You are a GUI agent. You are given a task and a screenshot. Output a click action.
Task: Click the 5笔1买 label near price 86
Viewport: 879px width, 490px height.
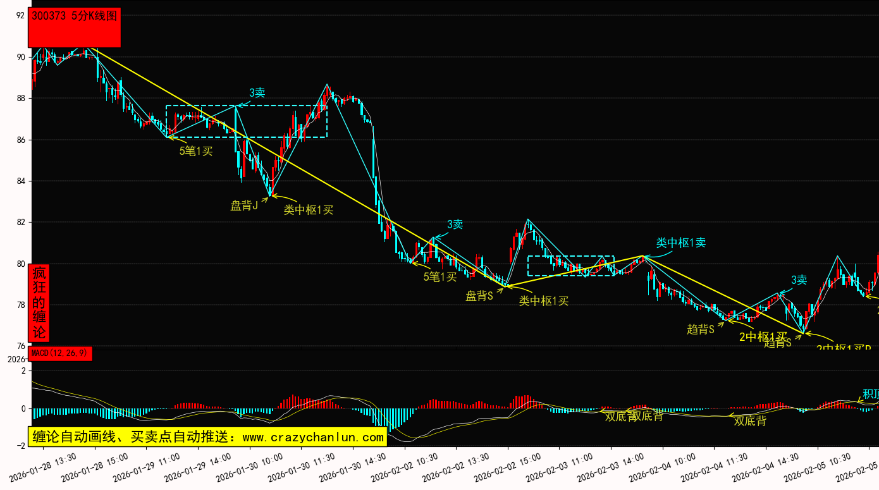(196, 151)
